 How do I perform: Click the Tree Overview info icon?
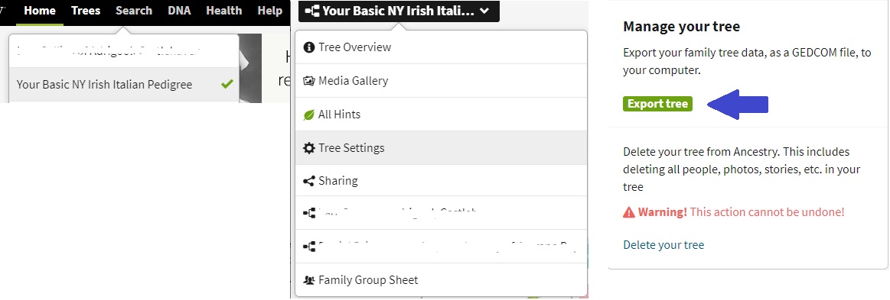click(308, 47)
